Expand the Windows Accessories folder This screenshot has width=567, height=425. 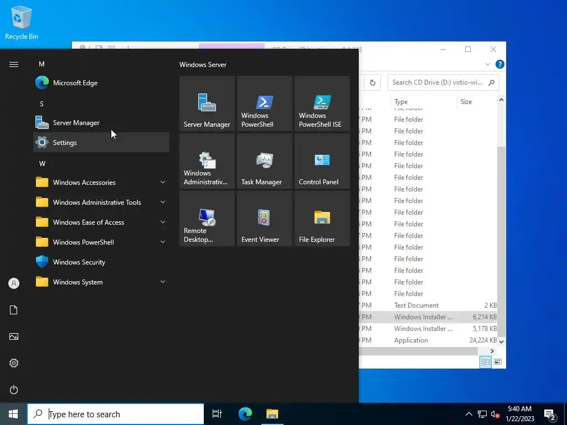click(101, 182)
